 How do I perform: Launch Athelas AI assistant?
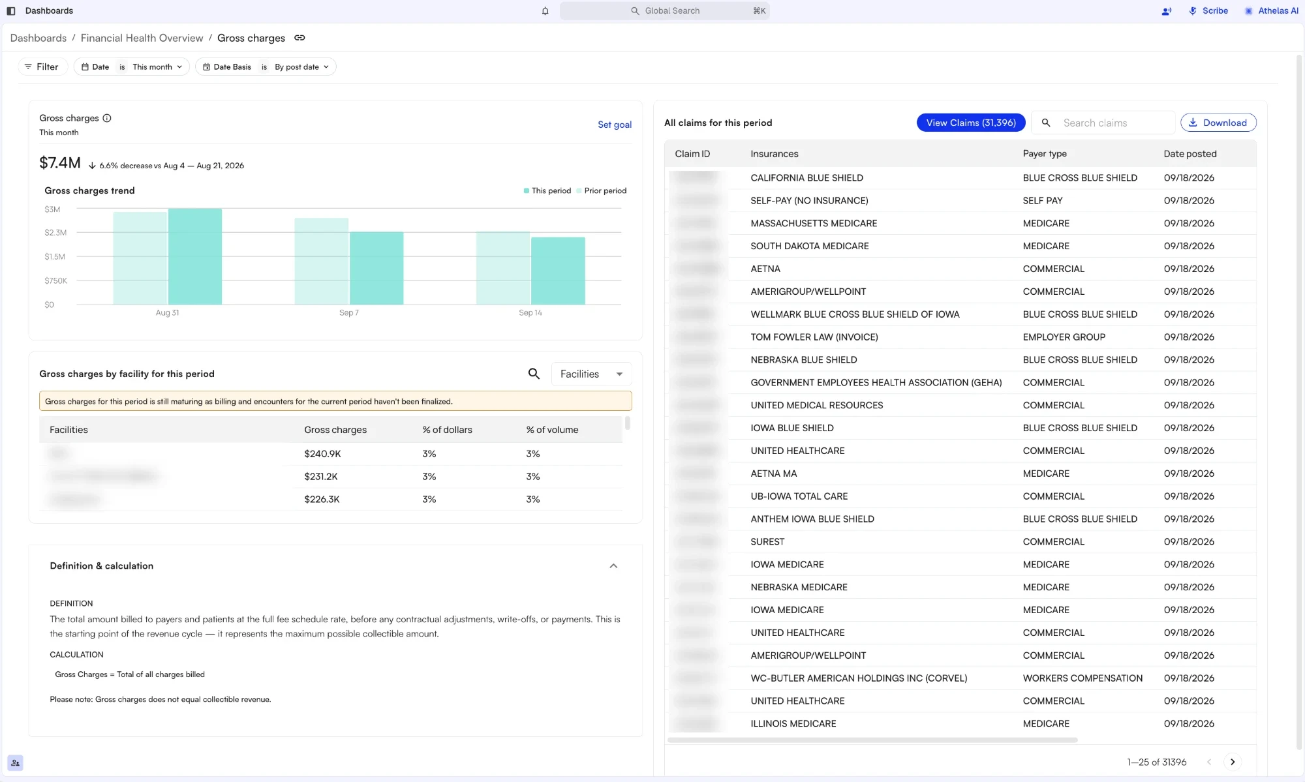tap(1271, 11)
